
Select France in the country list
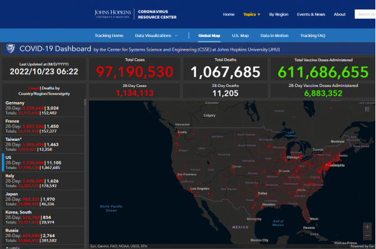pos(43,126)
